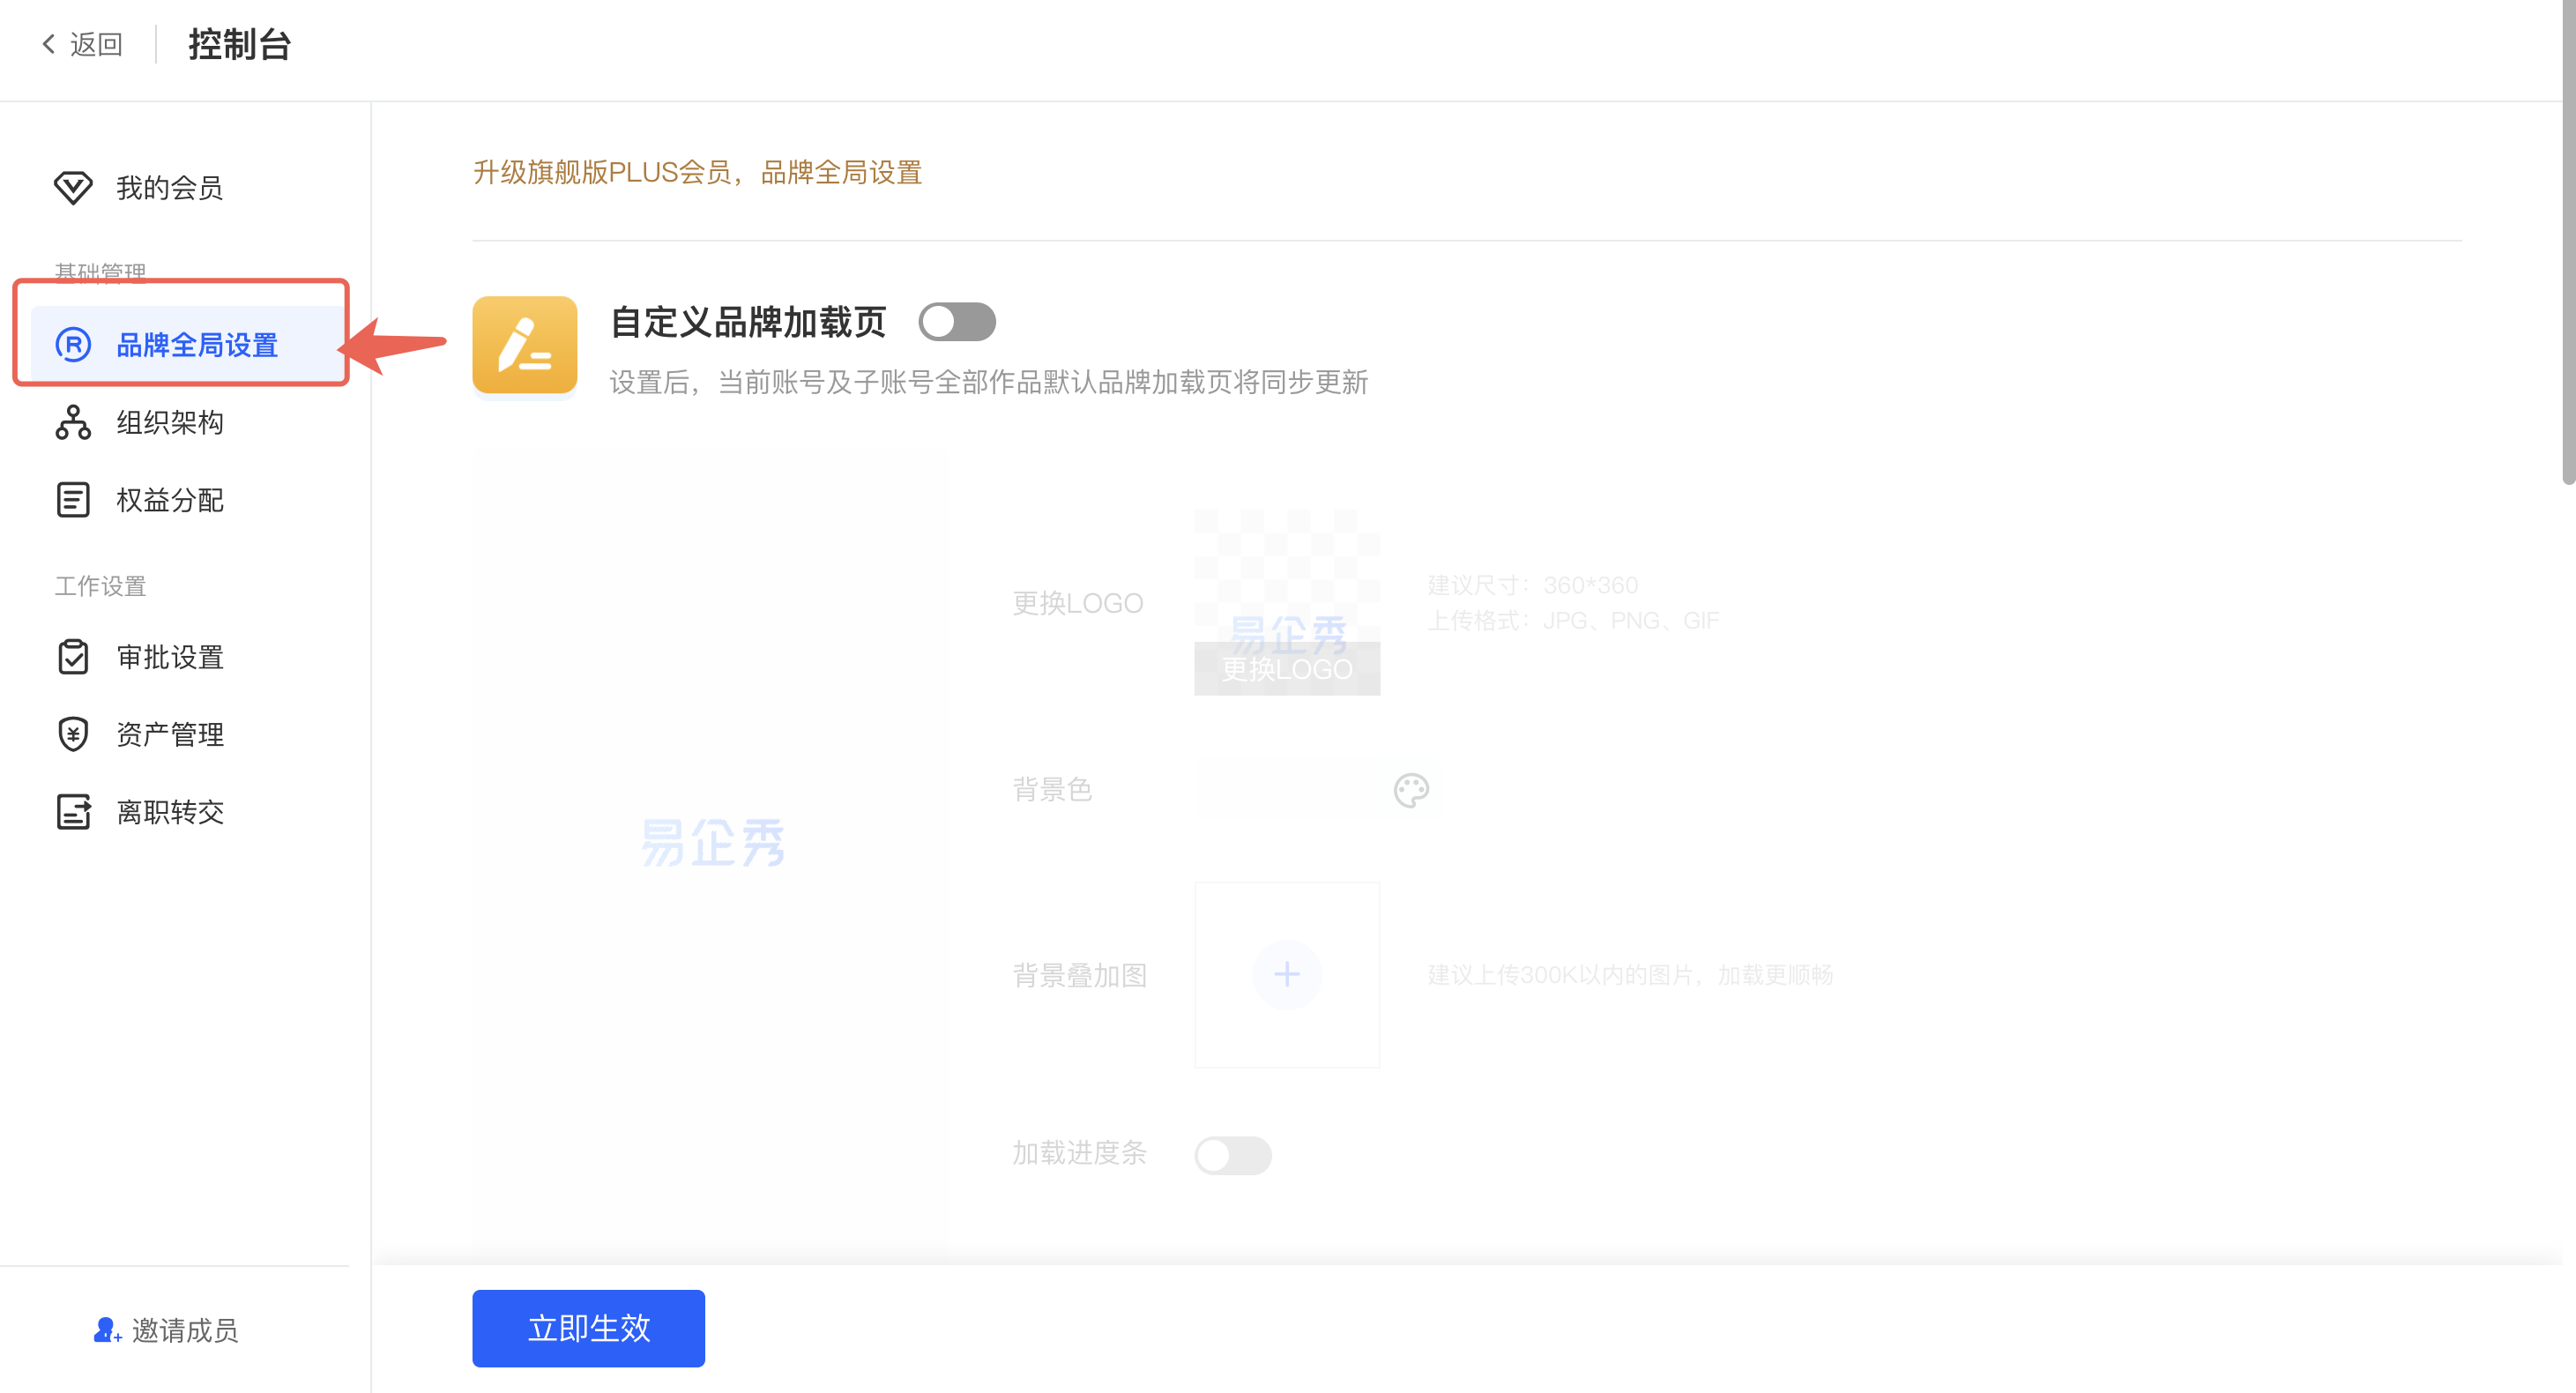Select 资产管理 in the sidebar
Viewport: 2576px width, 1393px height.
[170, 734]
